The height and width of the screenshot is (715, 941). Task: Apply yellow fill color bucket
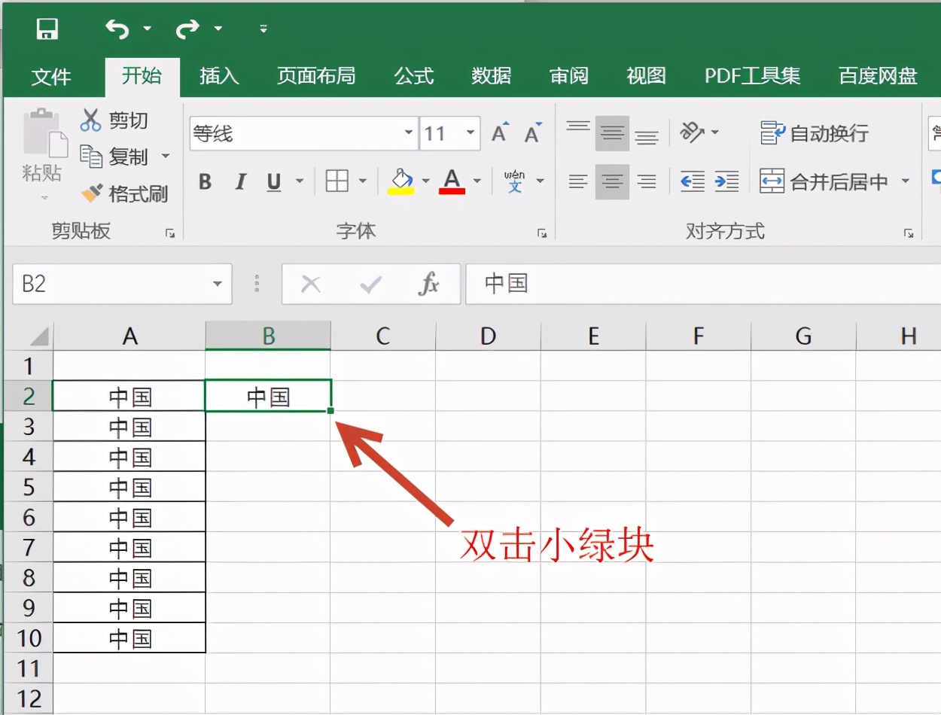click(400, 181)
